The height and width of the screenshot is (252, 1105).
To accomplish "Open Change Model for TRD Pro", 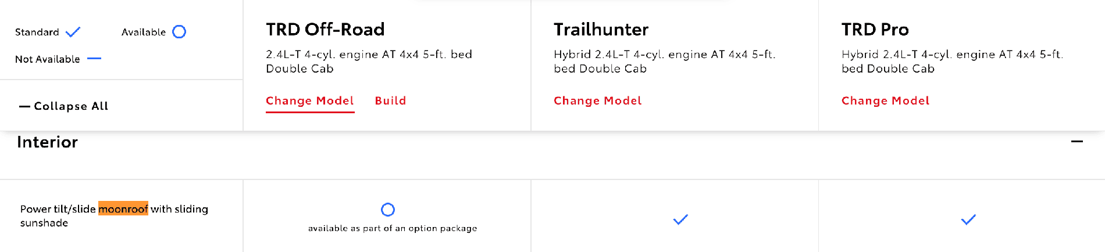I will coord(886,101).
